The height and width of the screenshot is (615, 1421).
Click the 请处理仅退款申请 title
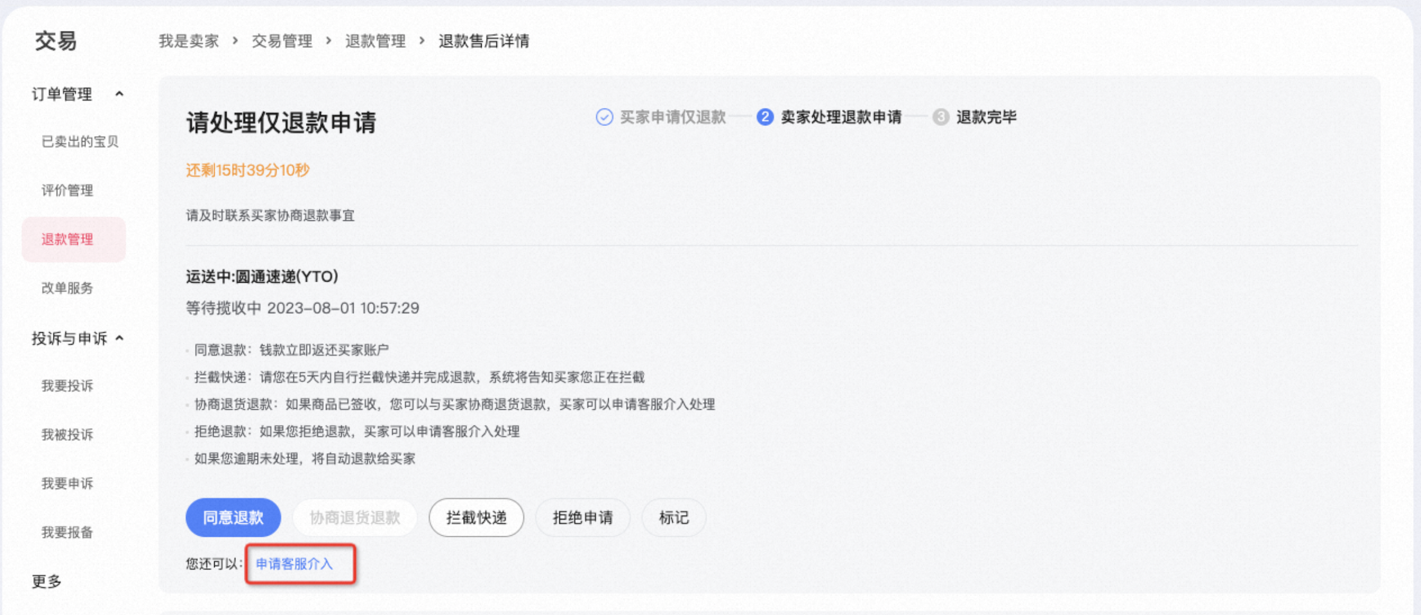point(281,122)
